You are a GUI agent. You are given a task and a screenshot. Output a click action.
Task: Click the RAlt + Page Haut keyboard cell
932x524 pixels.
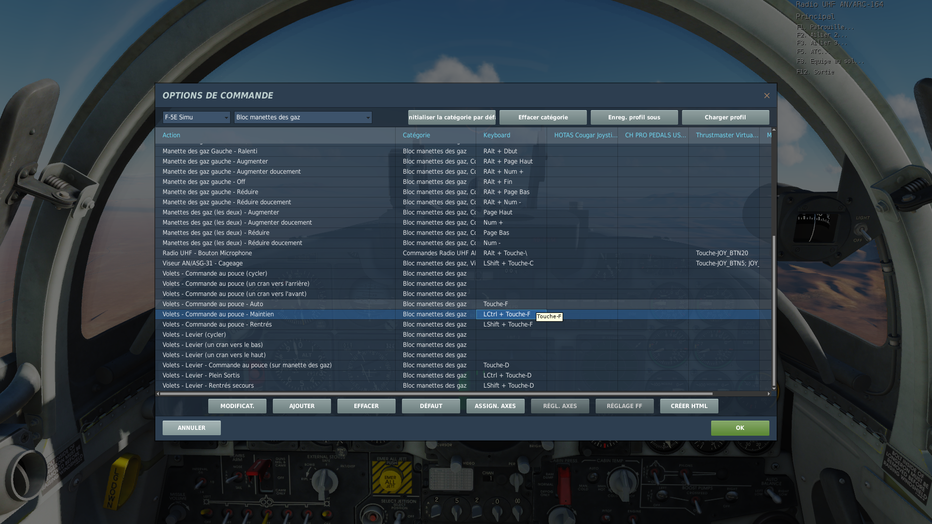point(511,162)
